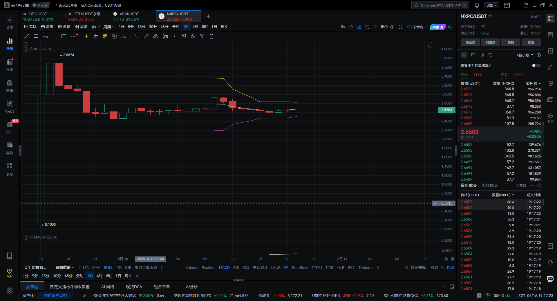Click 简况 overview button
This screenshot has width=557, height=301.
531,42
